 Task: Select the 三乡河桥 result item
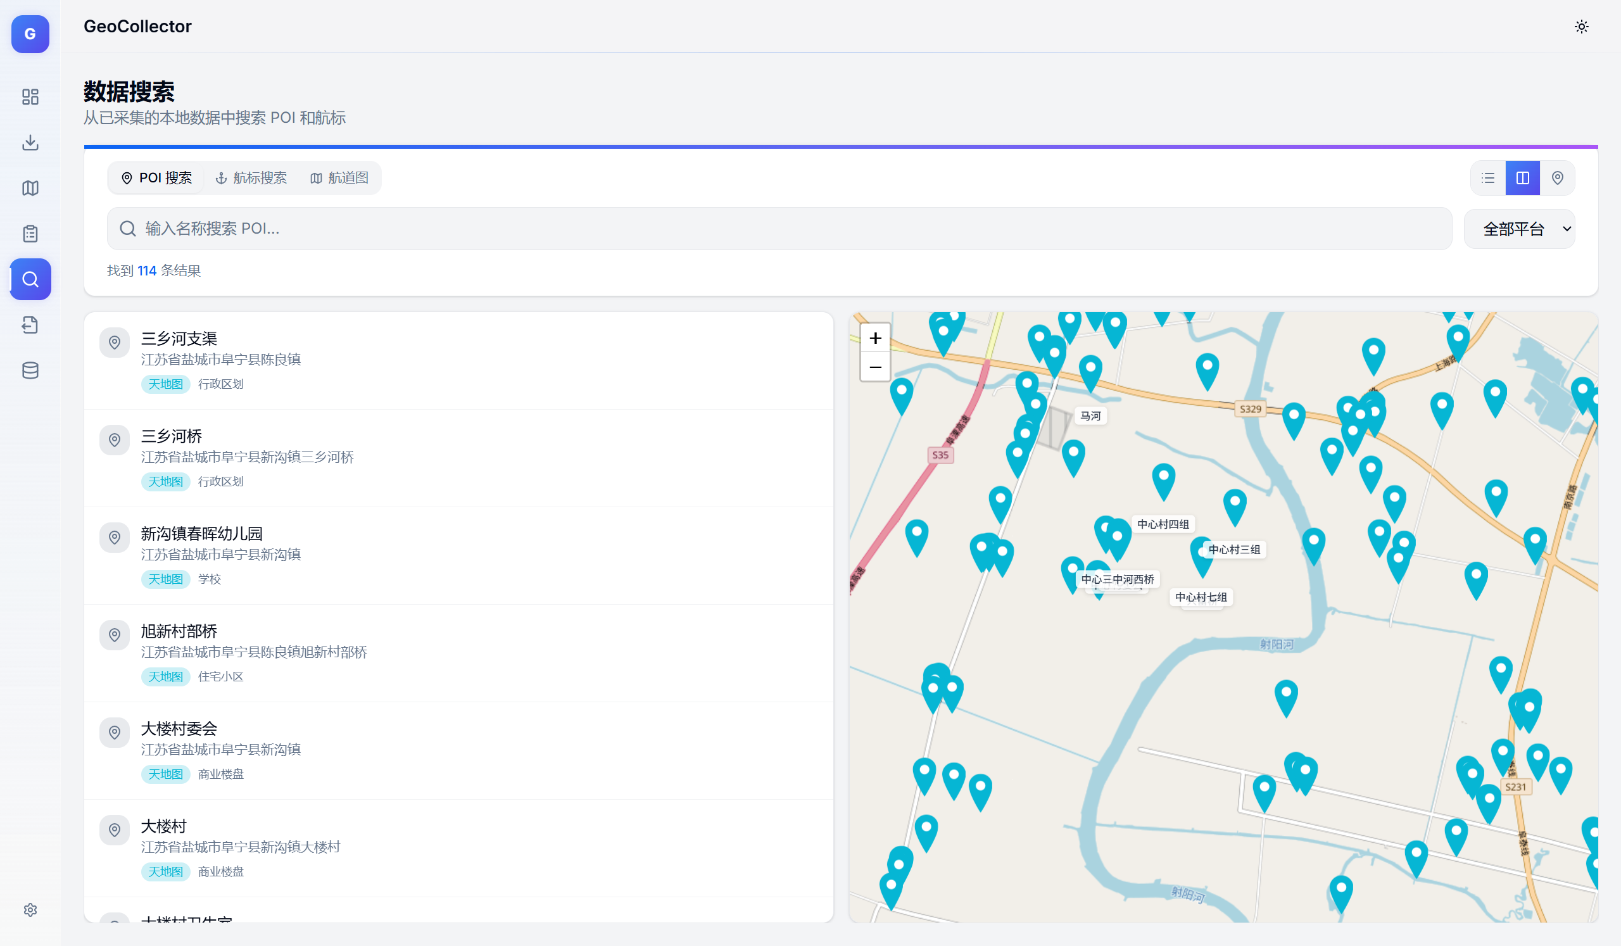click(x=458, y=458)
